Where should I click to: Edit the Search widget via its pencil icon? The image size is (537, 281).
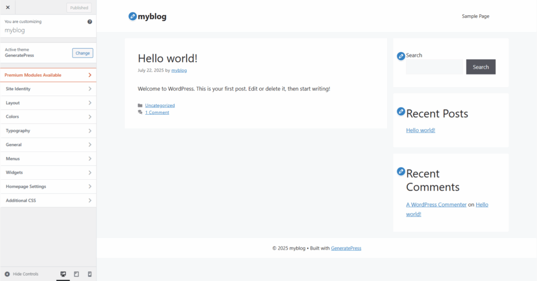pos(401,56)
